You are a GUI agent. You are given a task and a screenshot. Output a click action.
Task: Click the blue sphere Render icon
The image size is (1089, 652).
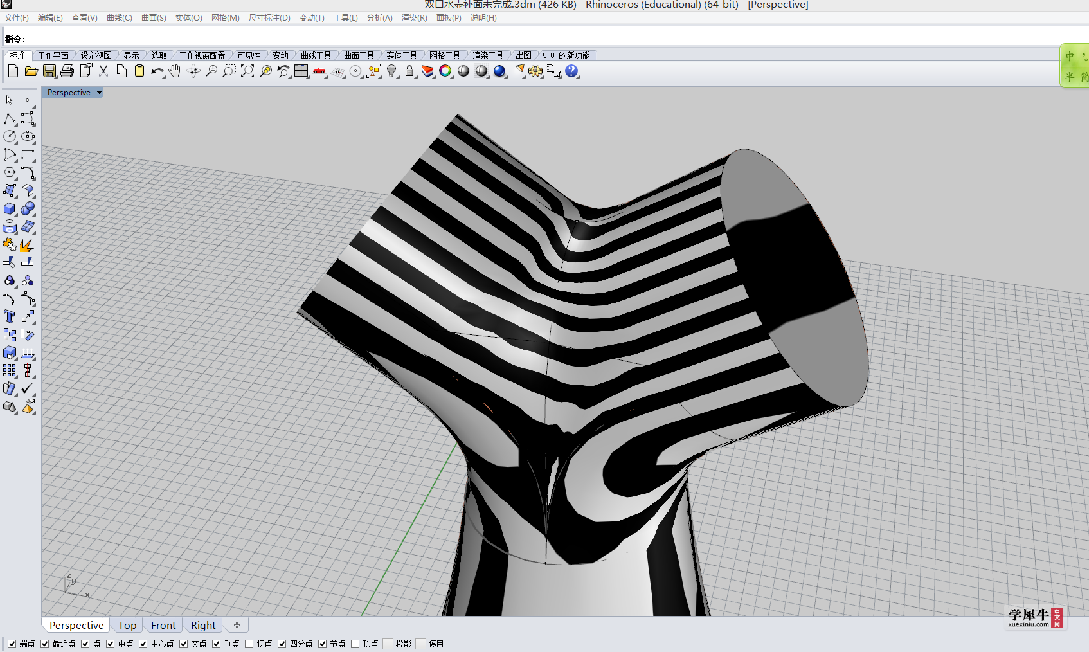[x=500, y=71]
